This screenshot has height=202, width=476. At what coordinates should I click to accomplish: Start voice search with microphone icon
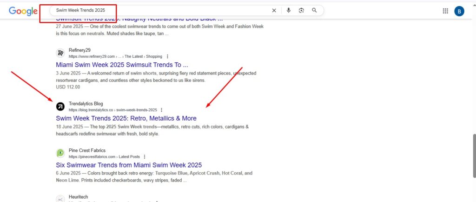pyautogui.click(x=288, y=10)
